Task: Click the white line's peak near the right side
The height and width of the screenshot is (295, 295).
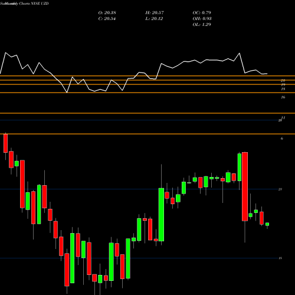Action: [240, 53]
